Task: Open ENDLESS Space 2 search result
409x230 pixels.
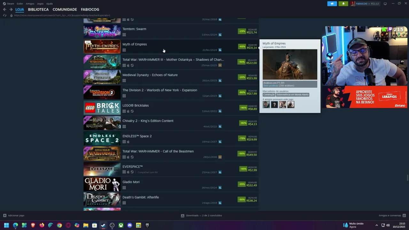Action: pyautogui.click(x=171, y=139)
